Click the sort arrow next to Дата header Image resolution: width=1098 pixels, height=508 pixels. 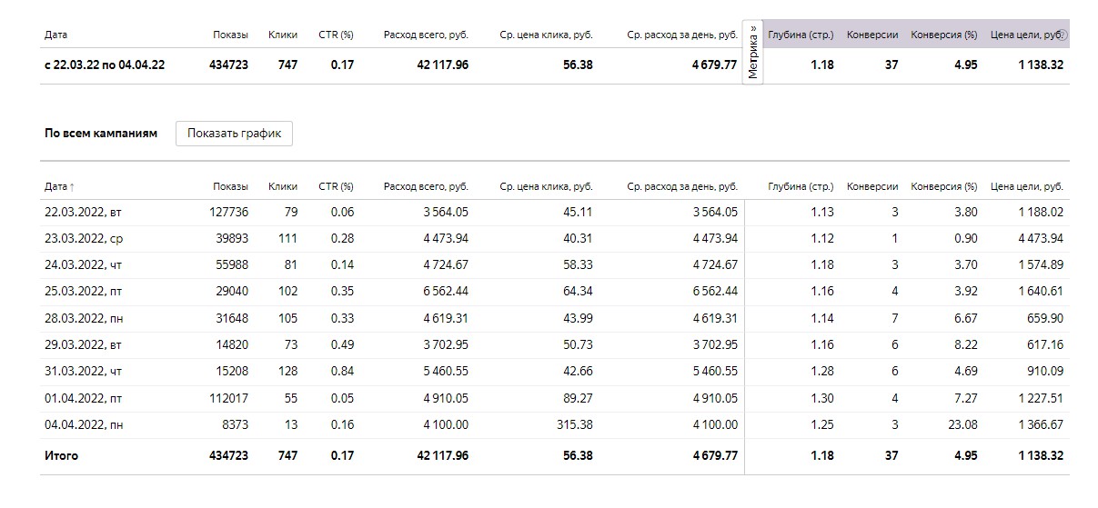point(72,186)
